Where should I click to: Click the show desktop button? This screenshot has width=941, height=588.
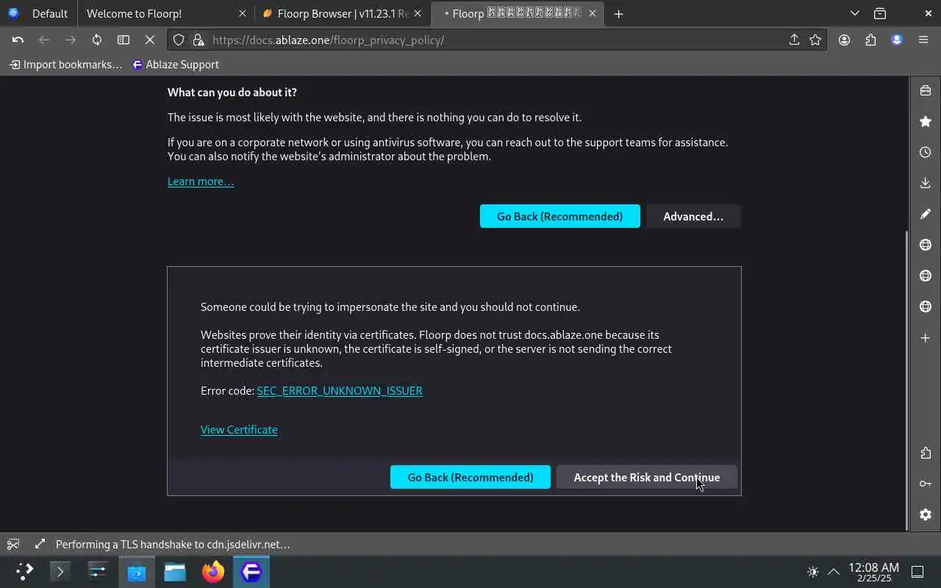point(917,572)
